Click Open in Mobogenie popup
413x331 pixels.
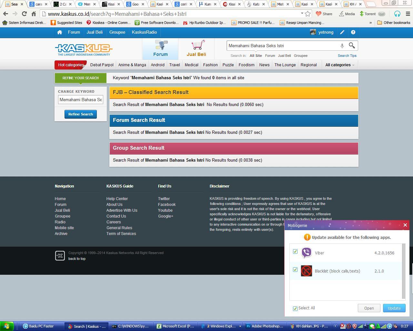coord(369,308)
